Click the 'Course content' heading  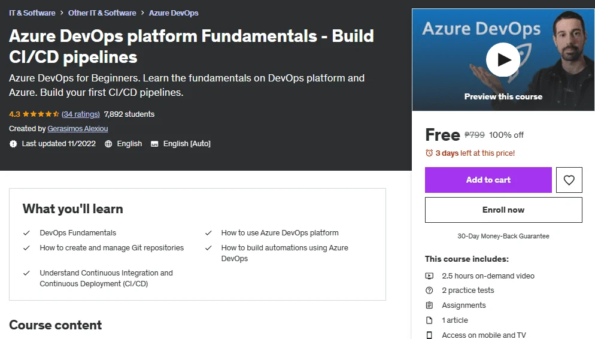56,325
